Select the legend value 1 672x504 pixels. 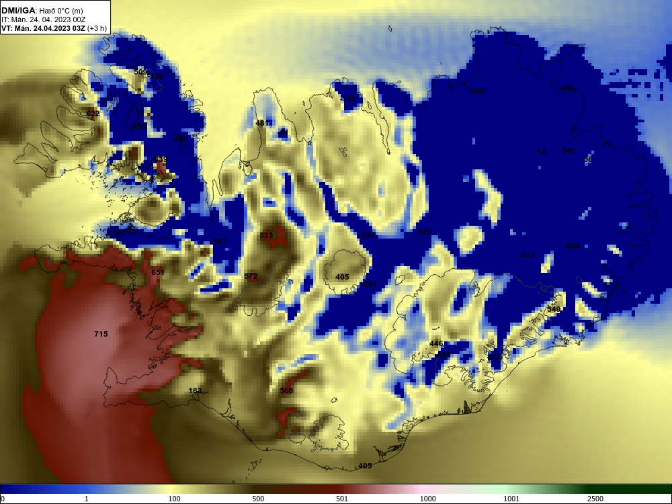(x=87, y=499)
